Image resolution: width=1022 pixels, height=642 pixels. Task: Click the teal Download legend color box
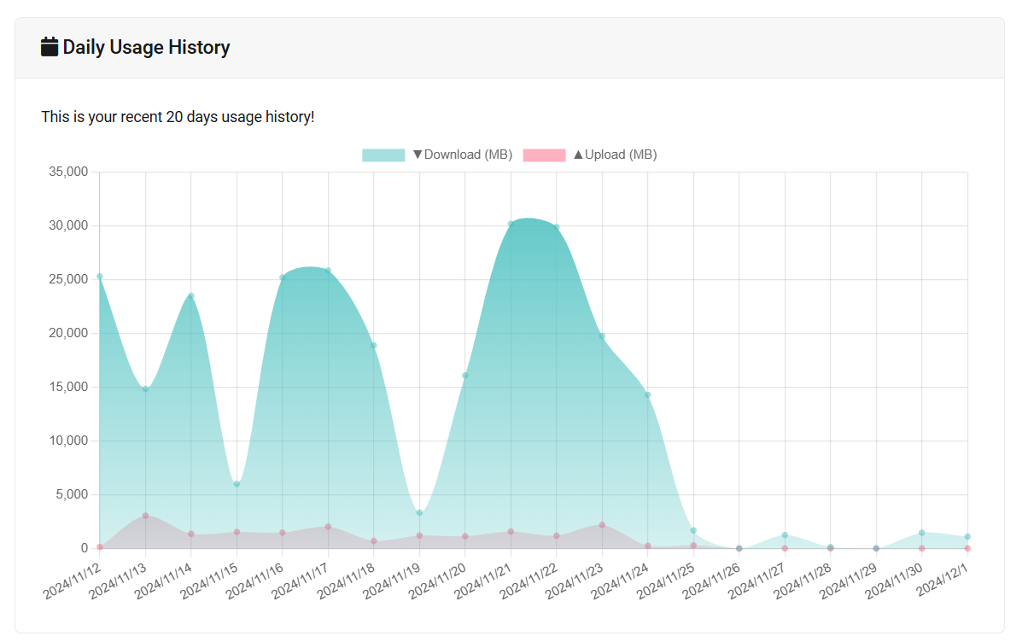pyautogui.click(x=383, y=155)
